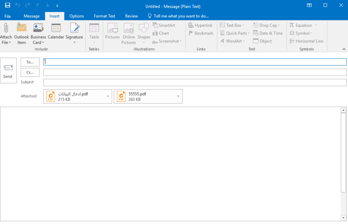Switch to the Message tab

32,16
